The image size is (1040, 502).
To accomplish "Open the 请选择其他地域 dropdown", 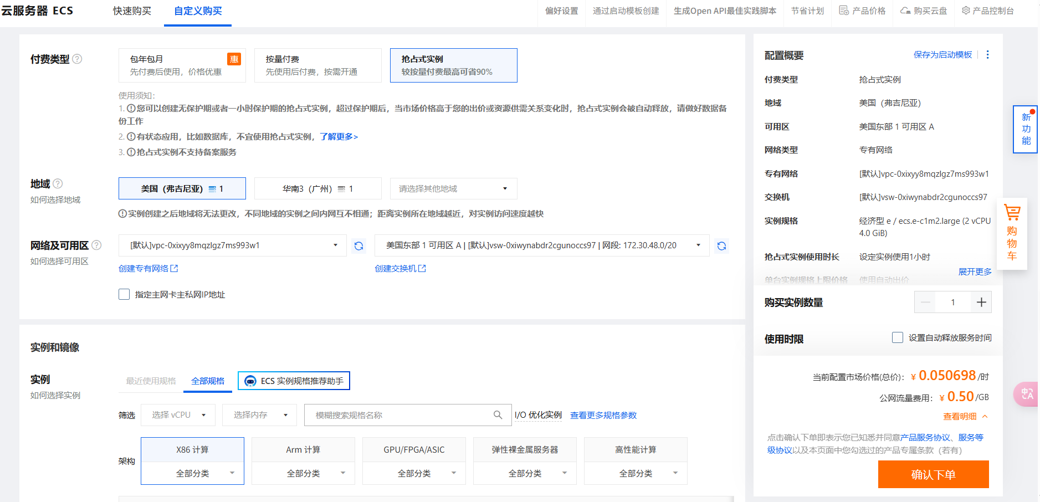I will point(453,188).
